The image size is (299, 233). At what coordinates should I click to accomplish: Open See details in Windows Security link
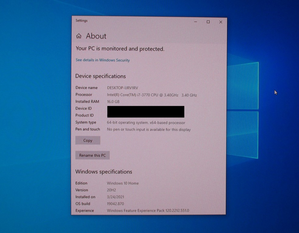pyautogui.click(x=103, y=60)
